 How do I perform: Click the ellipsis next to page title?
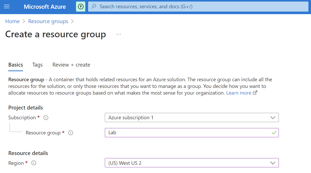pos(118,34)
